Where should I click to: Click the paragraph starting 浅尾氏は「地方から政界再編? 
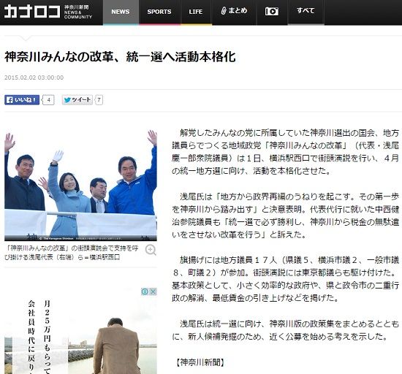(285, 215)
